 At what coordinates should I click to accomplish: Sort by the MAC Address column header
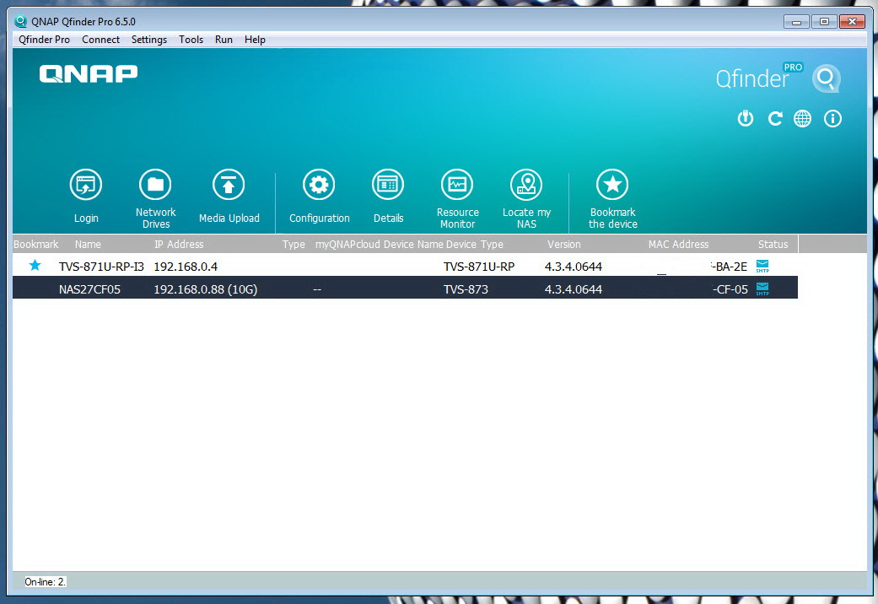pyautogui.click(x=678, y=245)
